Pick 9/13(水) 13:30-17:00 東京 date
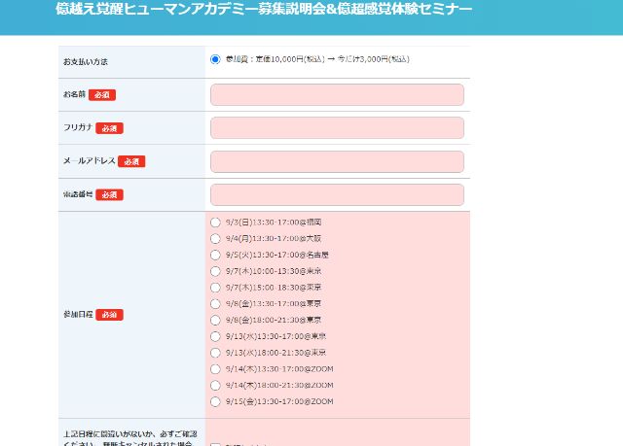 215,336
